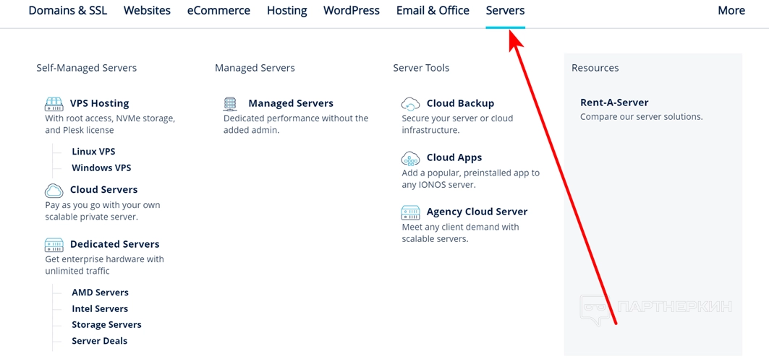
Task: Open the Email & Office menu
Action: 433,10
